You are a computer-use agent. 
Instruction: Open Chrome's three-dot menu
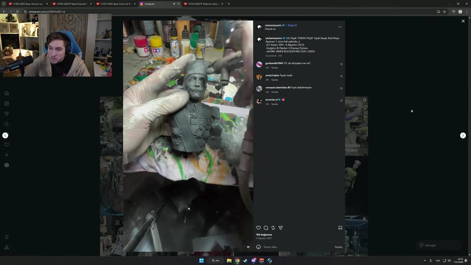coord(467,12)
